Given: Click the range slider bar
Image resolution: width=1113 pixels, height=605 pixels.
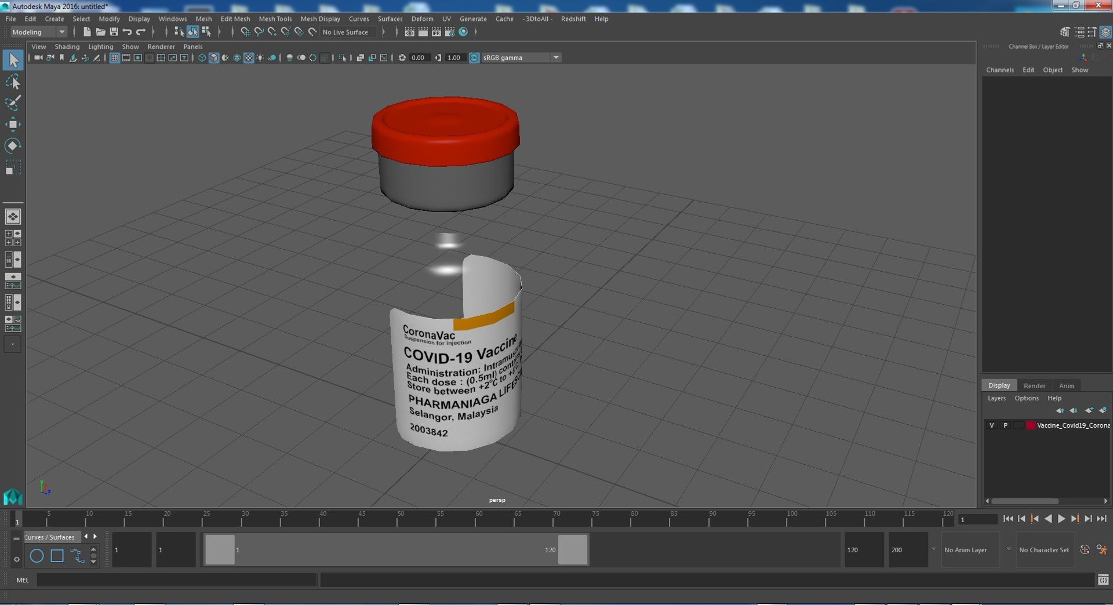Looking at the screenshot, I should click(396, 549).
